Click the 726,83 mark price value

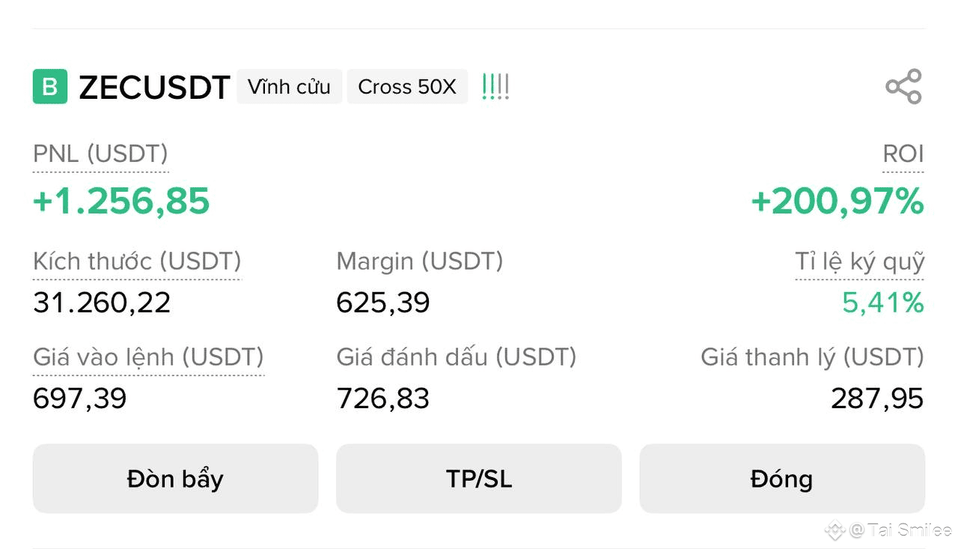[x=383, y=398]
